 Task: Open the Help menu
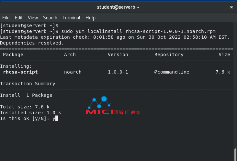pos(90,18)
